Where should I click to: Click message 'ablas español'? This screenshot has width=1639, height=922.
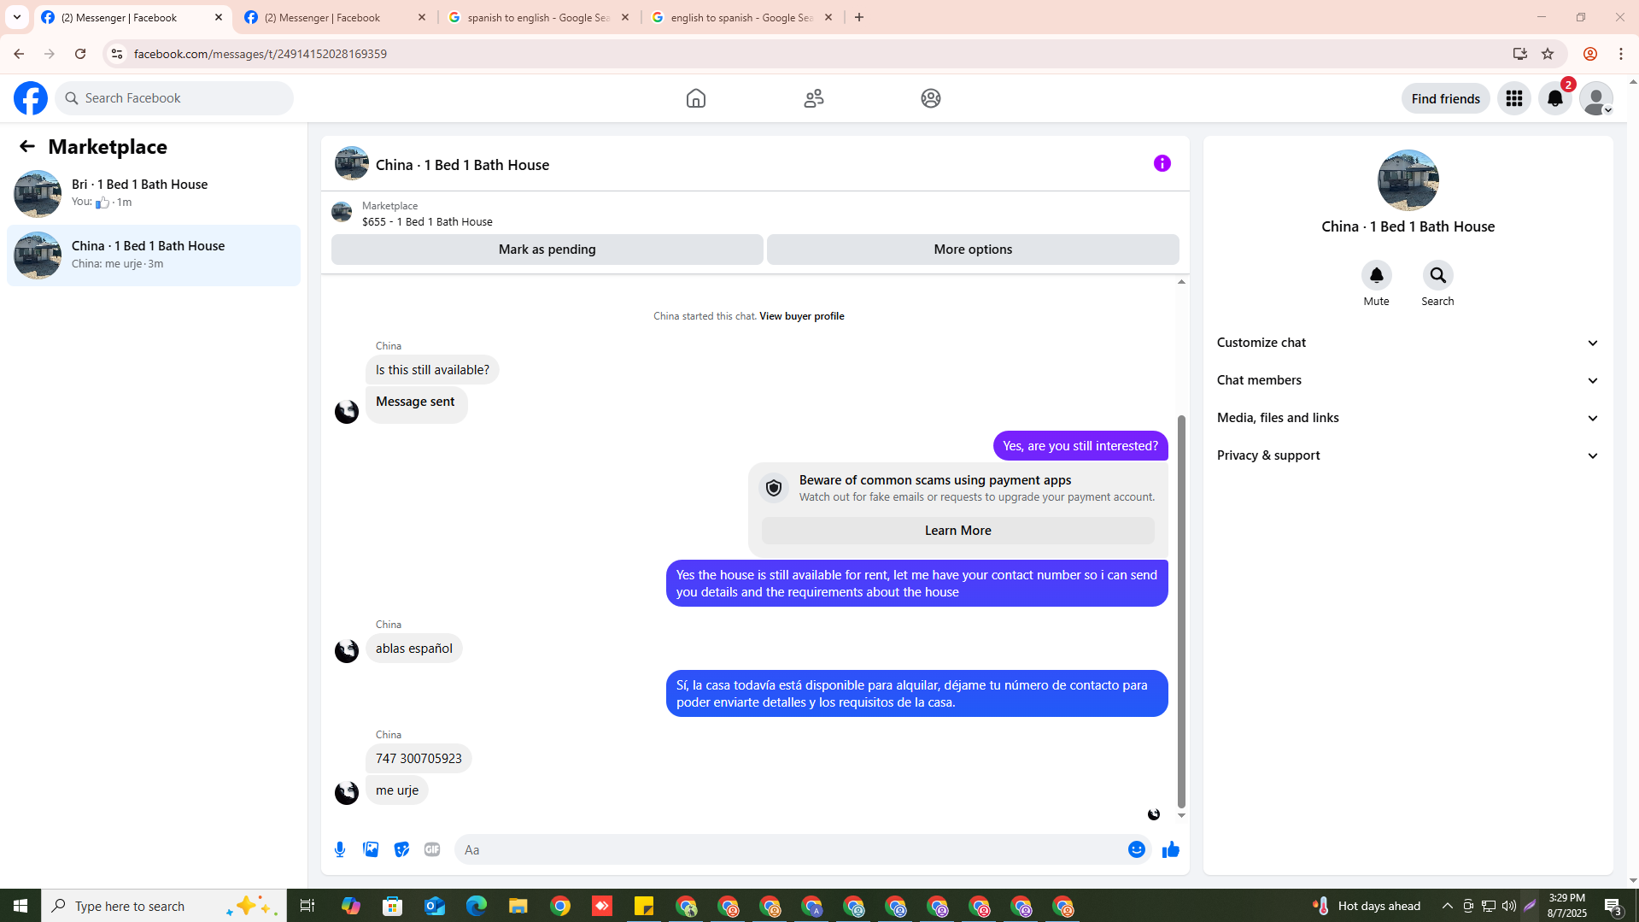tap(414, 649)
